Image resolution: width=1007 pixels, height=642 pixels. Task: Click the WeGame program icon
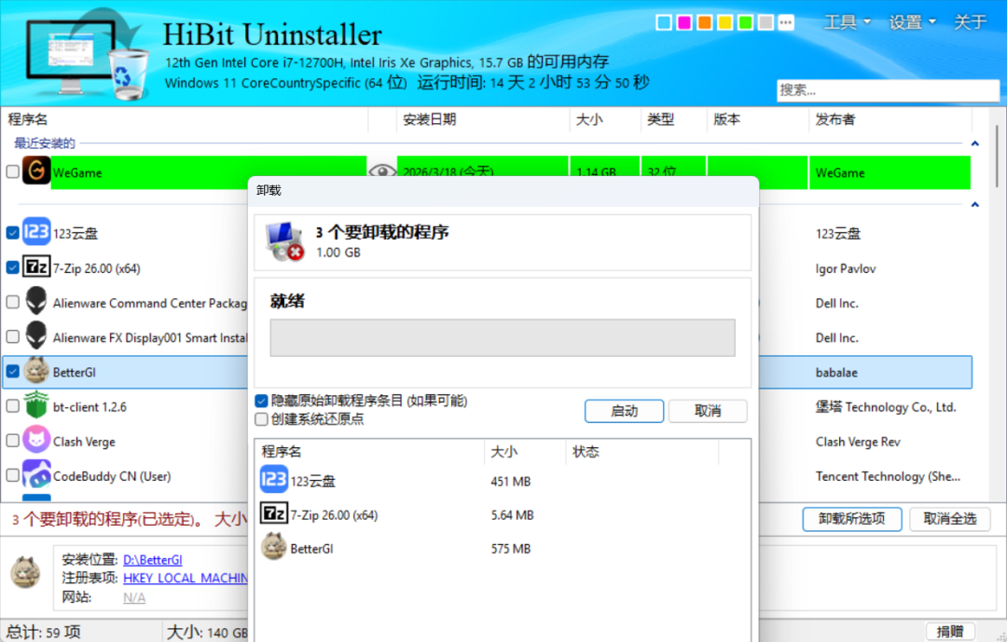click(x=36, y=171)
